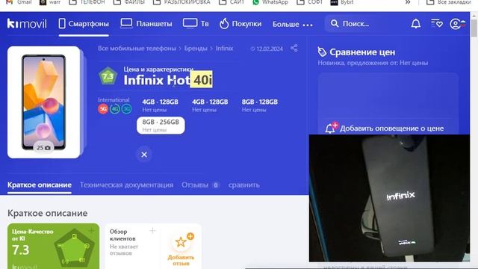Expand the Обзор клиентов card
Image resolution: width=478 pixels, height=269 pixels.
pos(152,231)
